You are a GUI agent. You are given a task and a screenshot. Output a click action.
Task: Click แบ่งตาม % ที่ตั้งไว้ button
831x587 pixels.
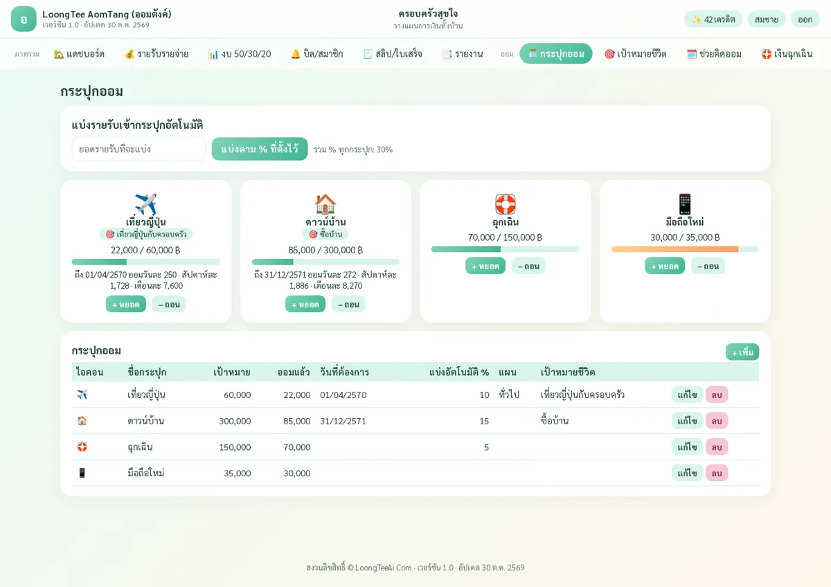pos(260,149)
